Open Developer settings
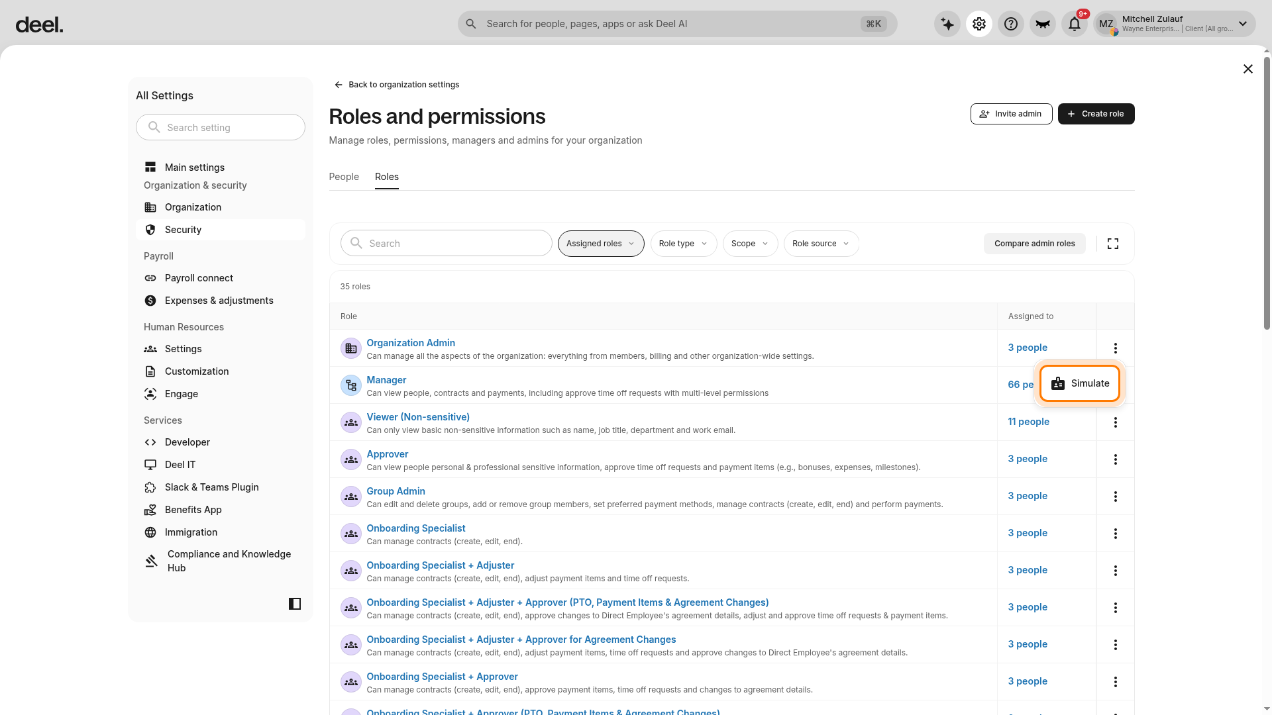 tap(221, 442)
